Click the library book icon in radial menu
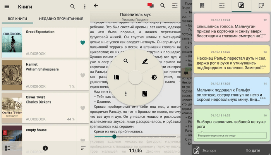 point(117,77)
